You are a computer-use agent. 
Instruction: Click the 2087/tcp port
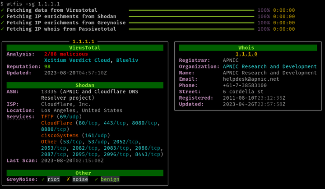click(x=53, y=154)
